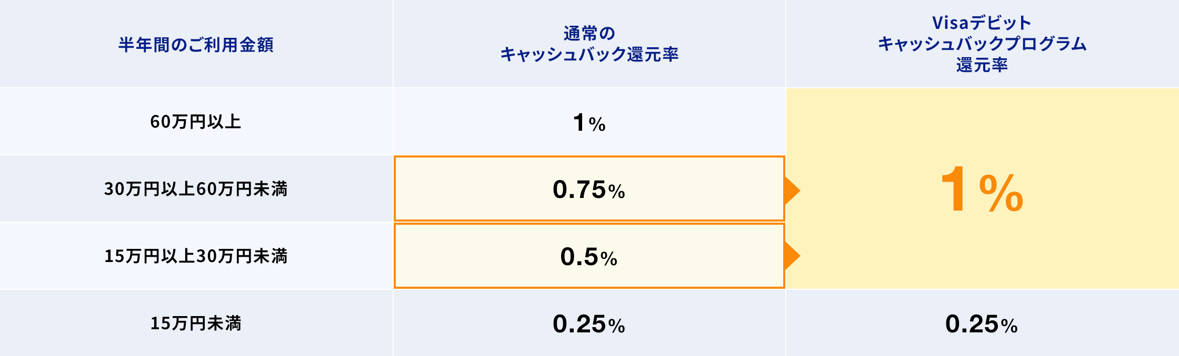Click 通常の text in the second header
Viewport: 1179px width, 356px height.
tap(589, 33)
